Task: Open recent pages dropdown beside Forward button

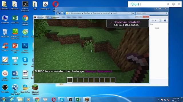Action: 65,13
